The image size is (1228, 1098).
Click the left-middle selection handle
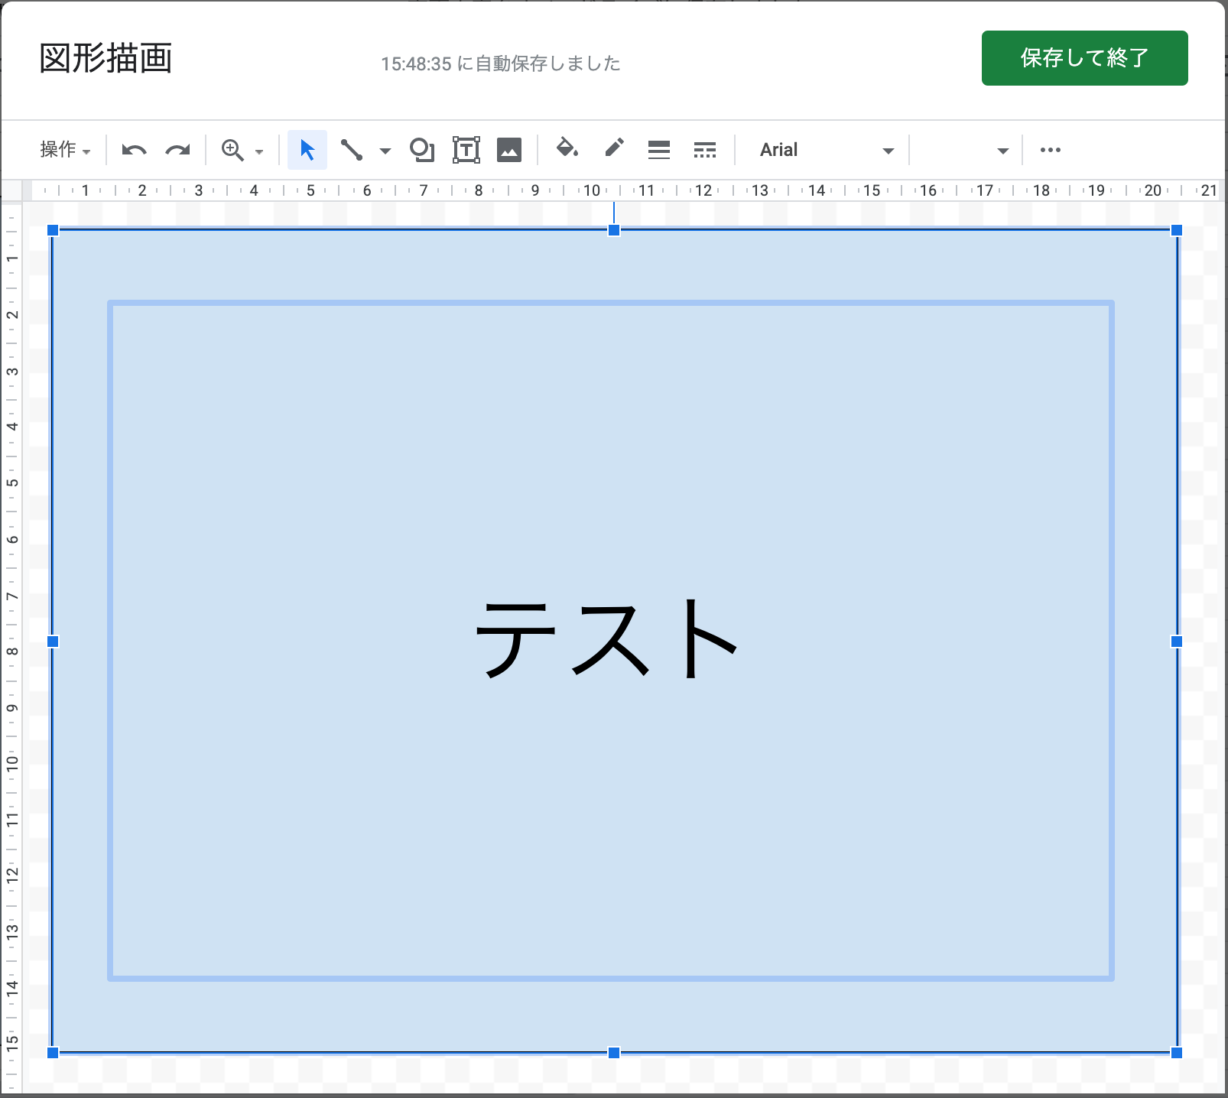tap(53, 642)
